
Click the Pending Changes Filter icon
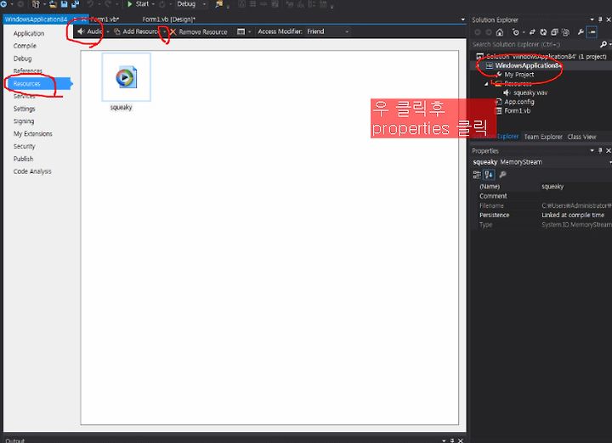[x=516, y=32]
